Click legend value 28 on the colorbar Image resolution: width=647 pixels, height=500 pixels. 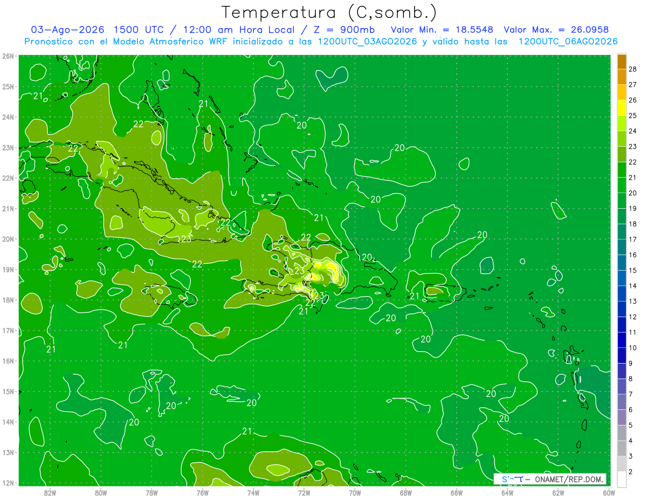634,69
